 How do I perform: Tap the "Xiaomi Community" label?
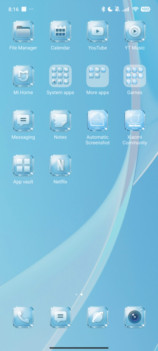click(135, 140)
